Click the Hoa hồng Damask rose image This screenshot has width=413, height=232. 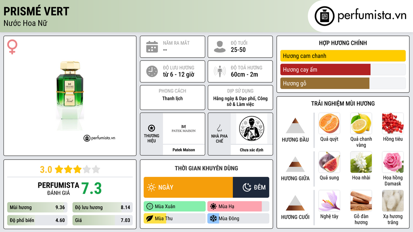pos(393,162)
